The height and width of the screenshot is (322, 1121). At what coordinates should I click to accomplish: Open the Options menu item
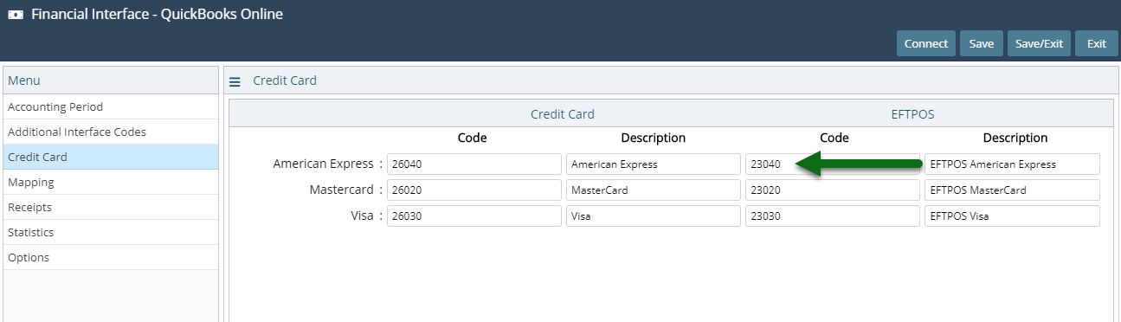[111, 258]
